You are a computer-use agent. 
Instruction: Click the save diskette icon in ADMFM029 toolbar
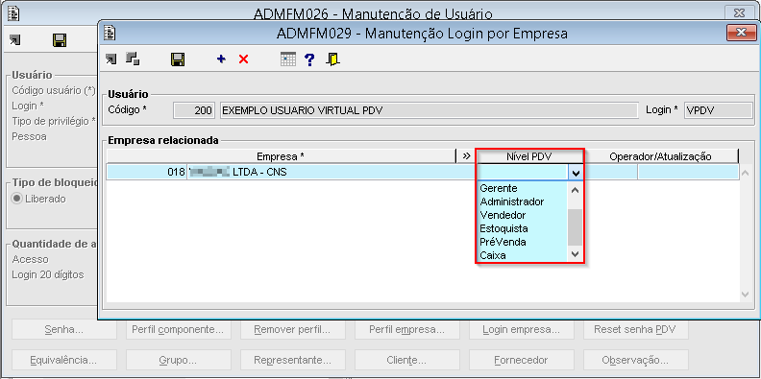pyautogui.click(x=178, y=59)
